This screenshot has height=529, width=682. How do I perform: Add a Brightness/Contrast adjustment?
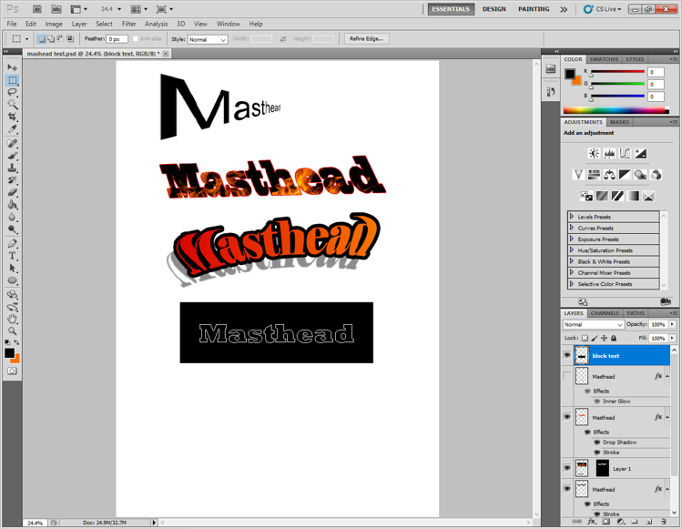click(x=594, y=153)
